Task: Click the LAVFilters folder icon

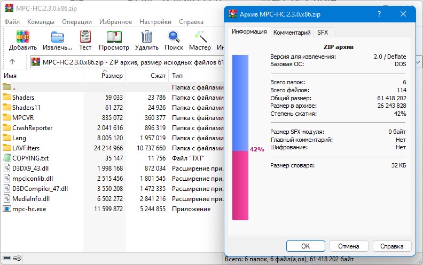Action: pyautogui.click(x=7, y=148)
